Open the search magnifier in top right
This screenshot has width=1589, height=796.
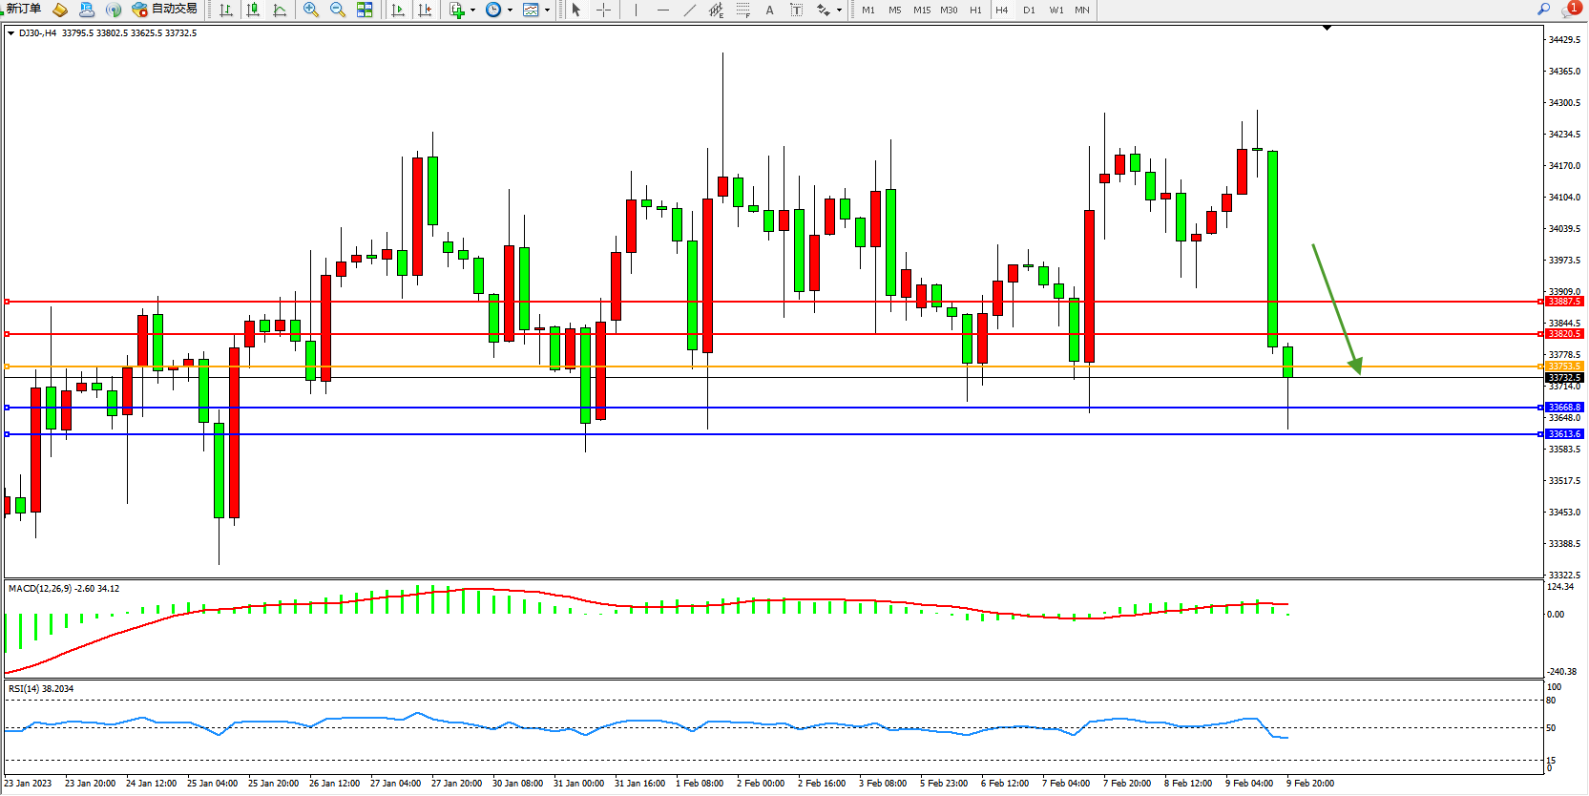(x=1543, y=9)
